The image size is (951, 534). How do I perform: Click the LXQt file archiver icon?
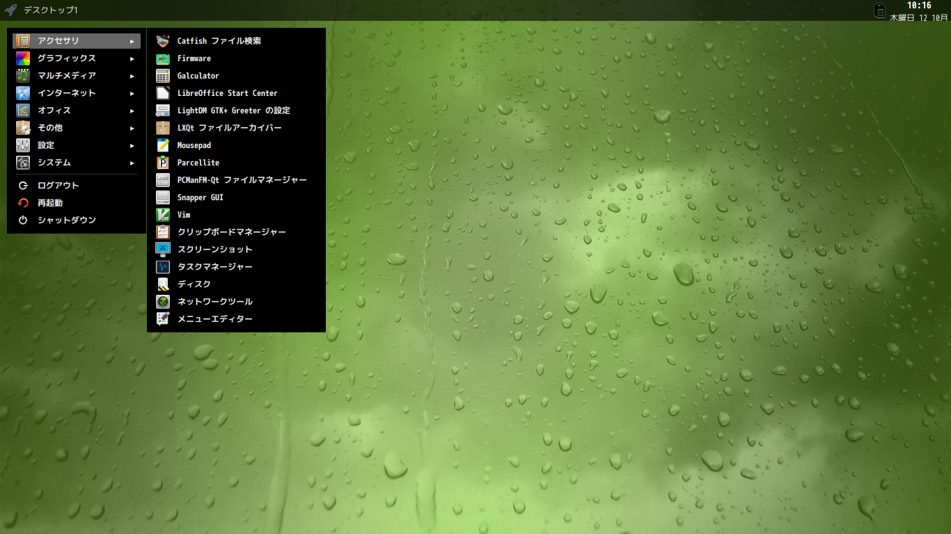tap(163, 128)
